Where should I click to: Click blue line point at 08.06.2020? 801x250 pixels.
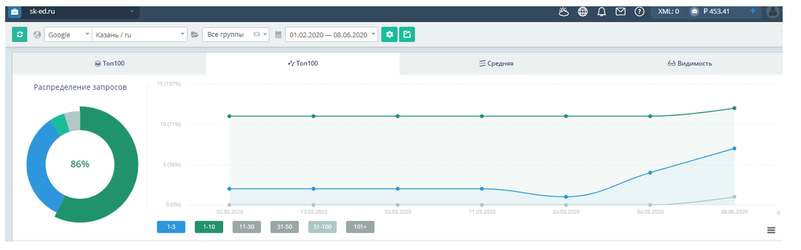point(734,149)
